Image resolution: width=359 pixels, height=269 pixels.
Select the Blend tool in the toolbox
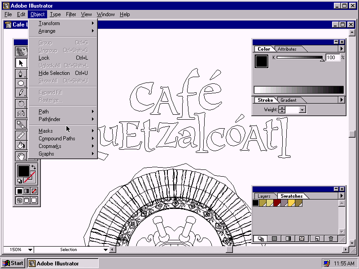click(21, 125)
